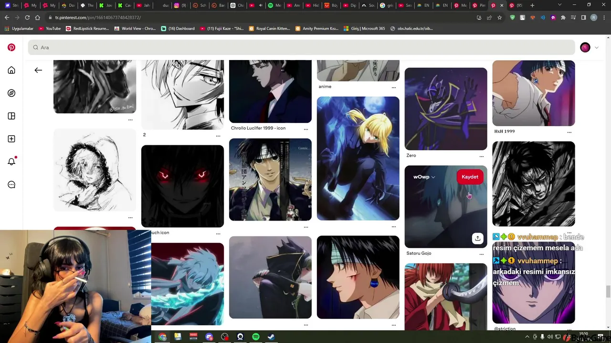Click the 'HxH 1999' pin title
Screen dimensions: 611x343
click(x=504, y=131)
